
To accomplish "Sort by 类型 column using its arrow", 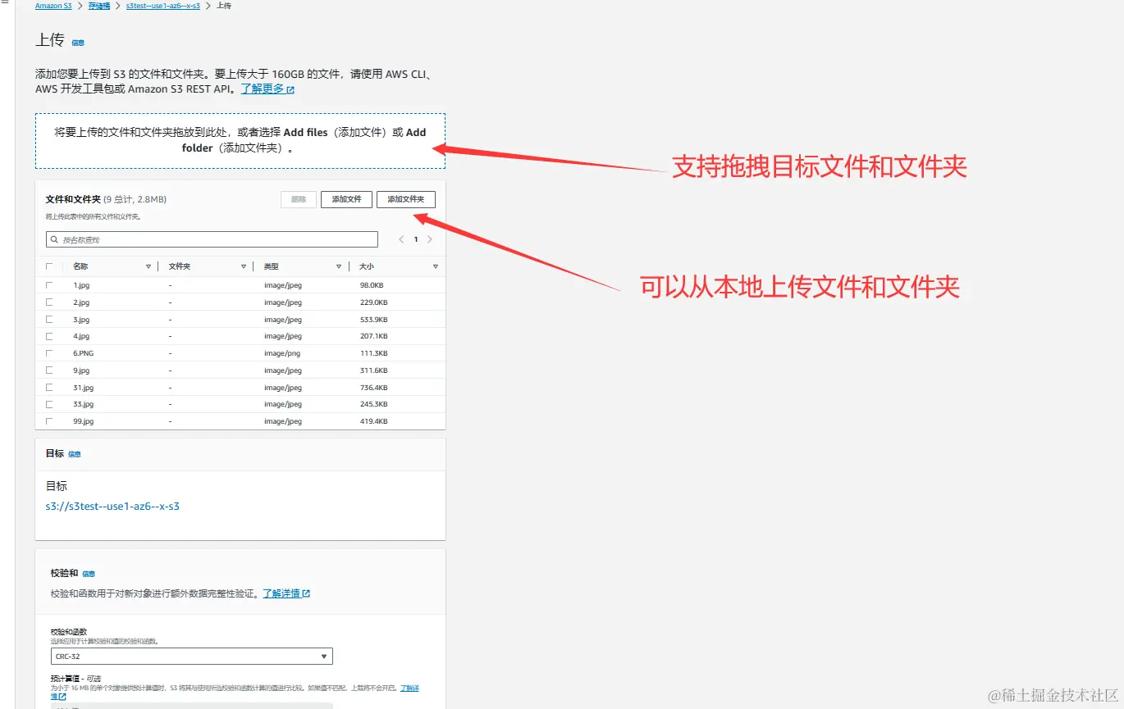I will (x=339, y=266).
